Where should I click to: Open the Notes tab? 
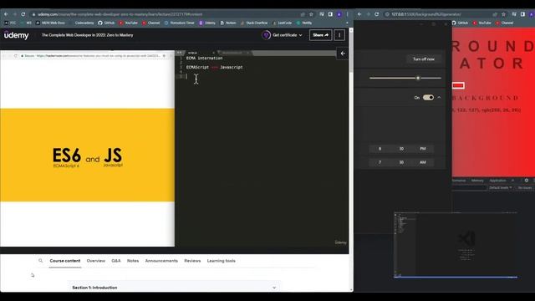(x=133, y=261)
